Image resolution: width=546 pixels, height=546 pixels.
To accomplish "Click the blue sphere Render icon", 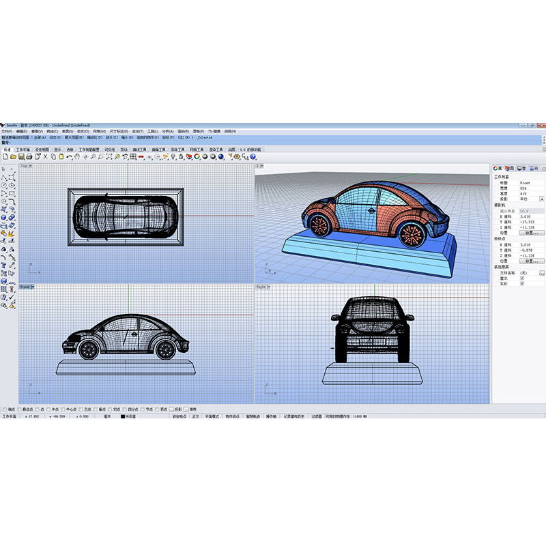I will pyautogui.click(x=221, y=157).
